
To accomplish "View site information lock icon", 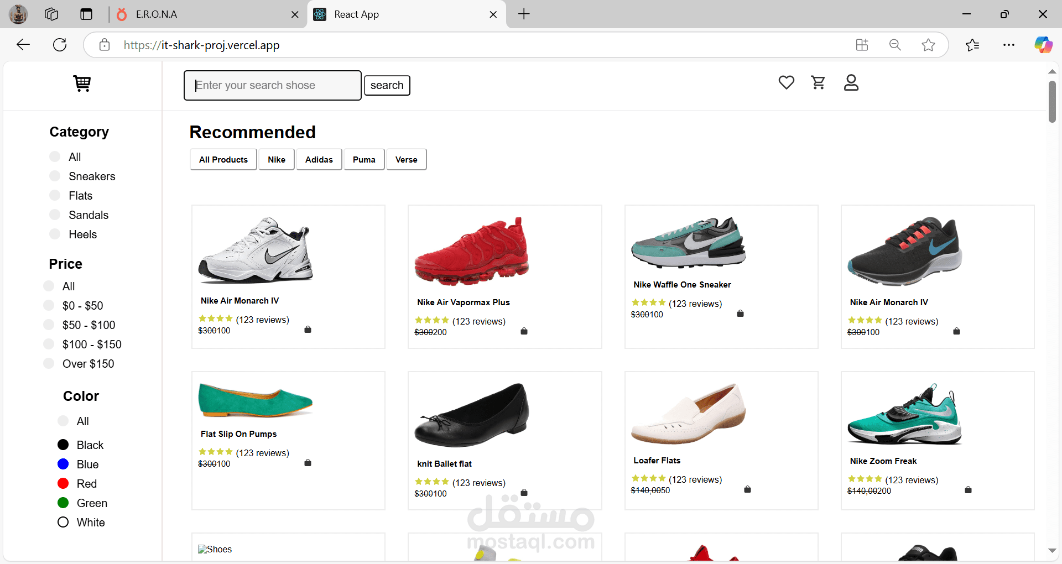I will click(105, 45).
